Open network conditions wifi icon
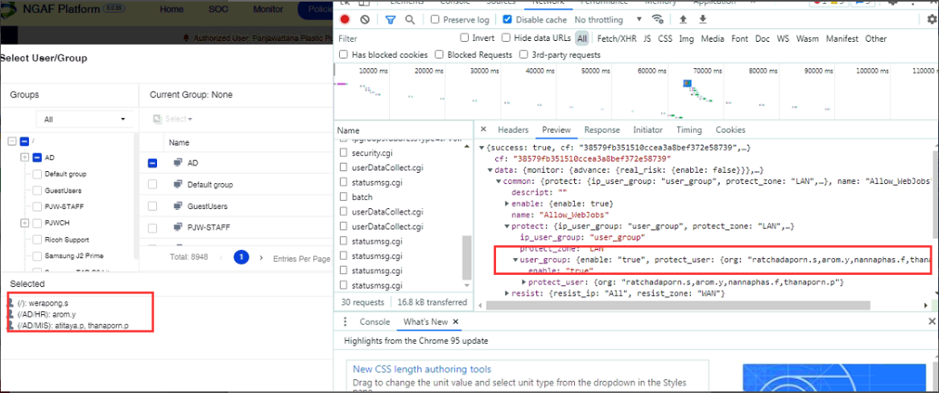Image resolution: width=939 pixels, height=393 pixels. pos(658,19)
